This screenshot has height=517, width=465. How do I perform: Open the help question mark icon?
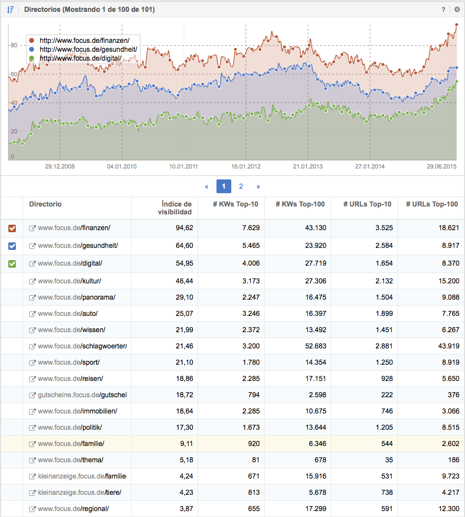444,9
